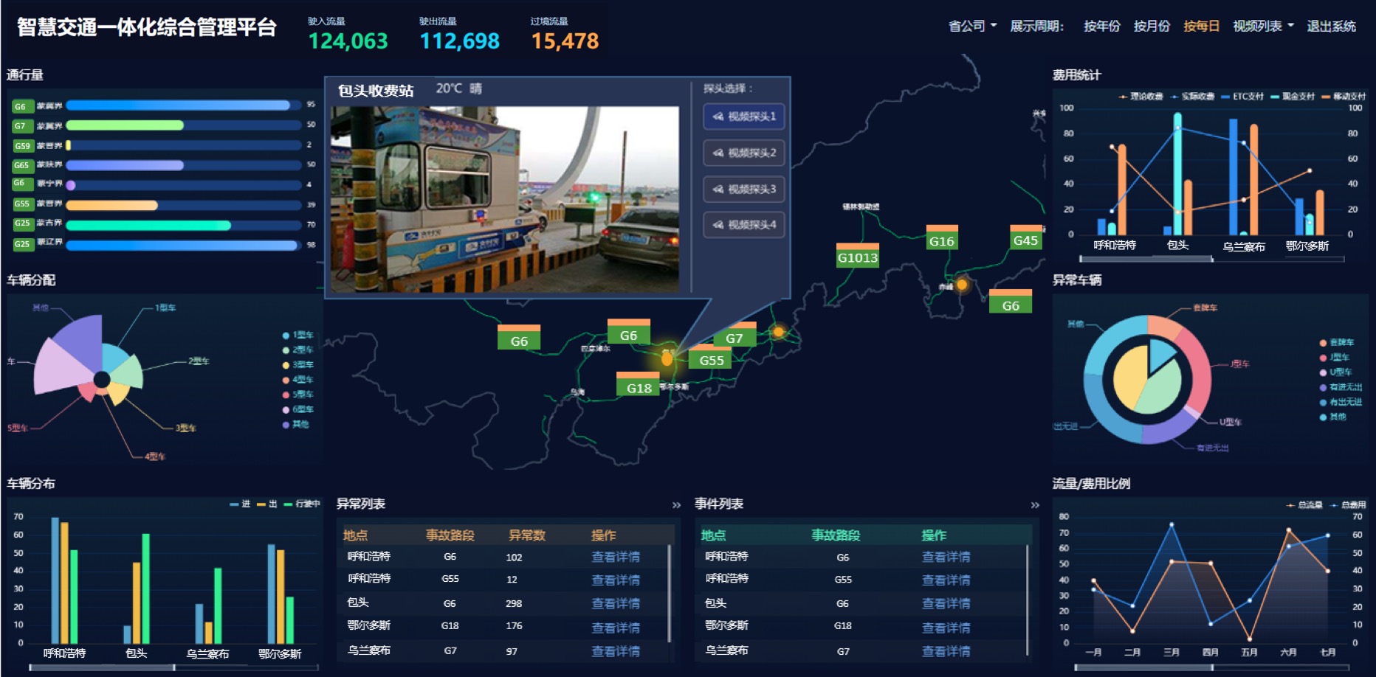Select the G18 route marker on map
The width and height of the screenshot is (1376, 677).
click(639, 388)
